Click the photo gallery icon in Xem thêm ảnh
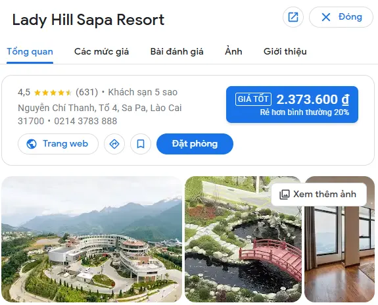The height and width of the screenshot is (305, 378). coord(285,195)
